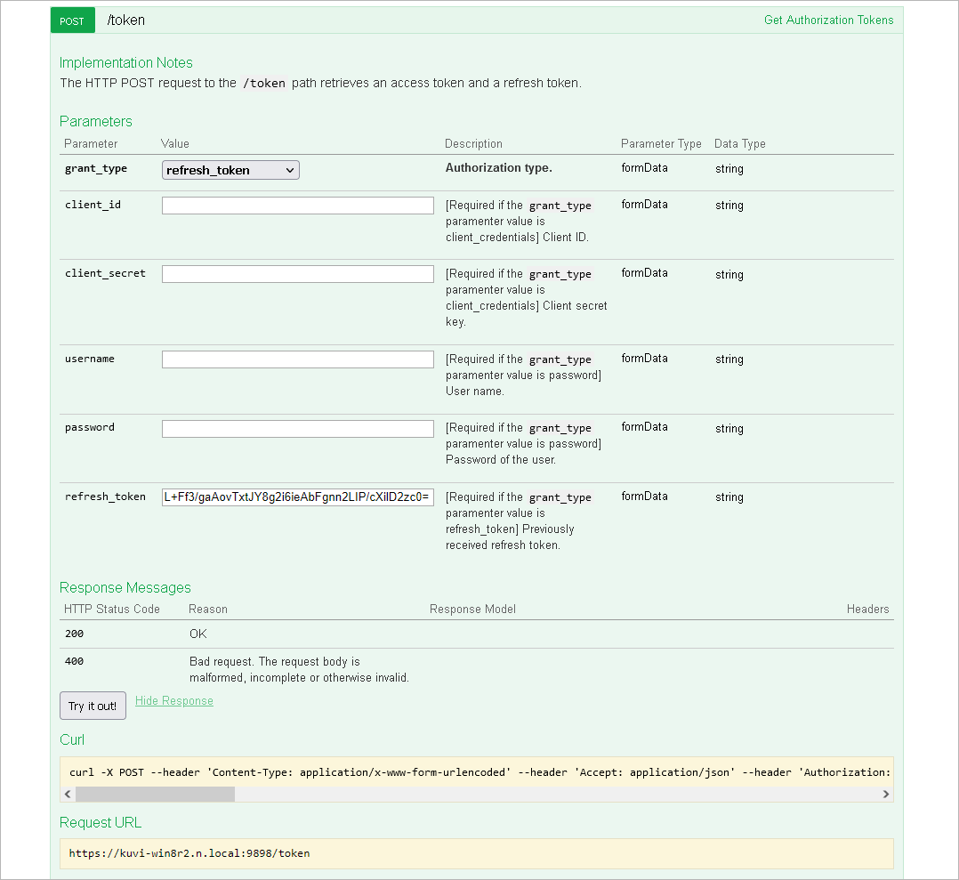This screenshot has width=959, height=880.
Task: Click the curl command text
Action: pyautogui.click(x=479, y=772)
